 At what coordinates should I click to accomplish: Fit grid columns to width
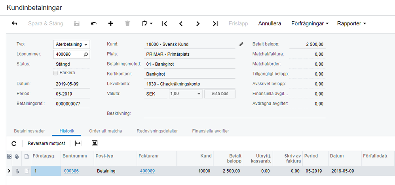(78, 143)
